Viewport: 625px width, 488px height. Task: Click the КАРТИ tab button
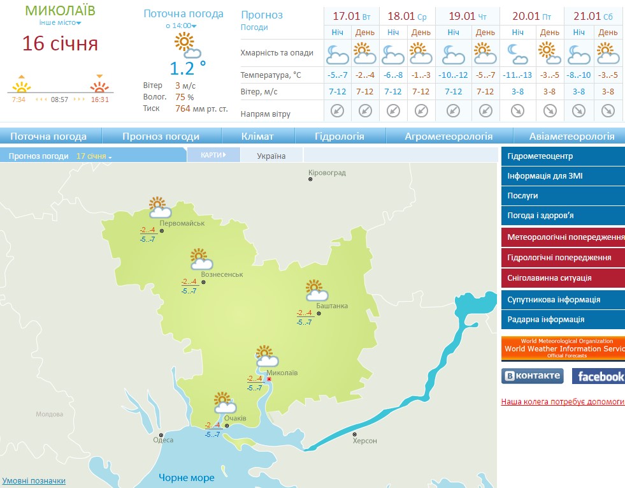pos(213,155)
